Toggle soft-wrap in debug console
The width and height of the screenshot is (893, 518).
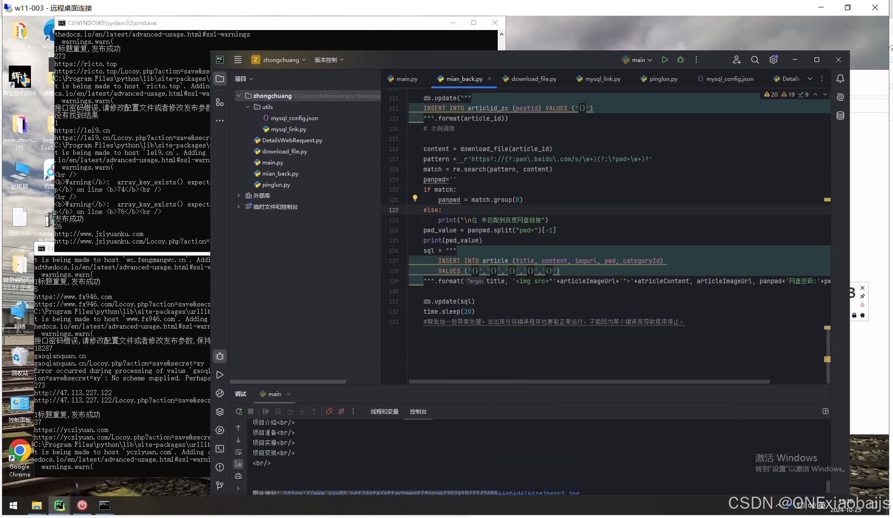click(x=238, y=452)
